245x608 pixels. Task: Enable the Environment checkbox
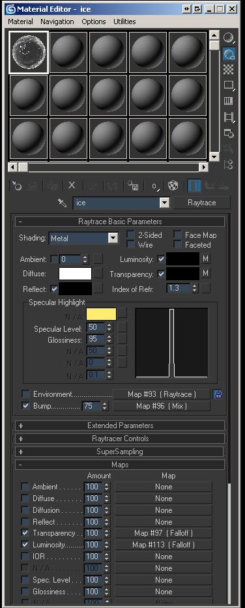coord(25,394)
